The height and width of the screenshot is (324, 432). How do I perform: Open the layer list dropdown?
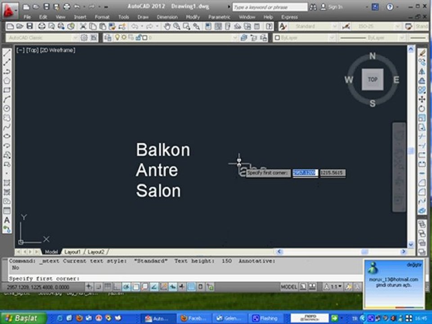point(235,37)
